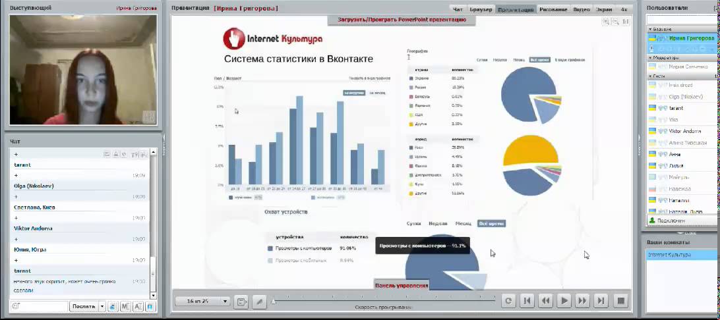Select guest Анна in users list

[x=682, y=155]
